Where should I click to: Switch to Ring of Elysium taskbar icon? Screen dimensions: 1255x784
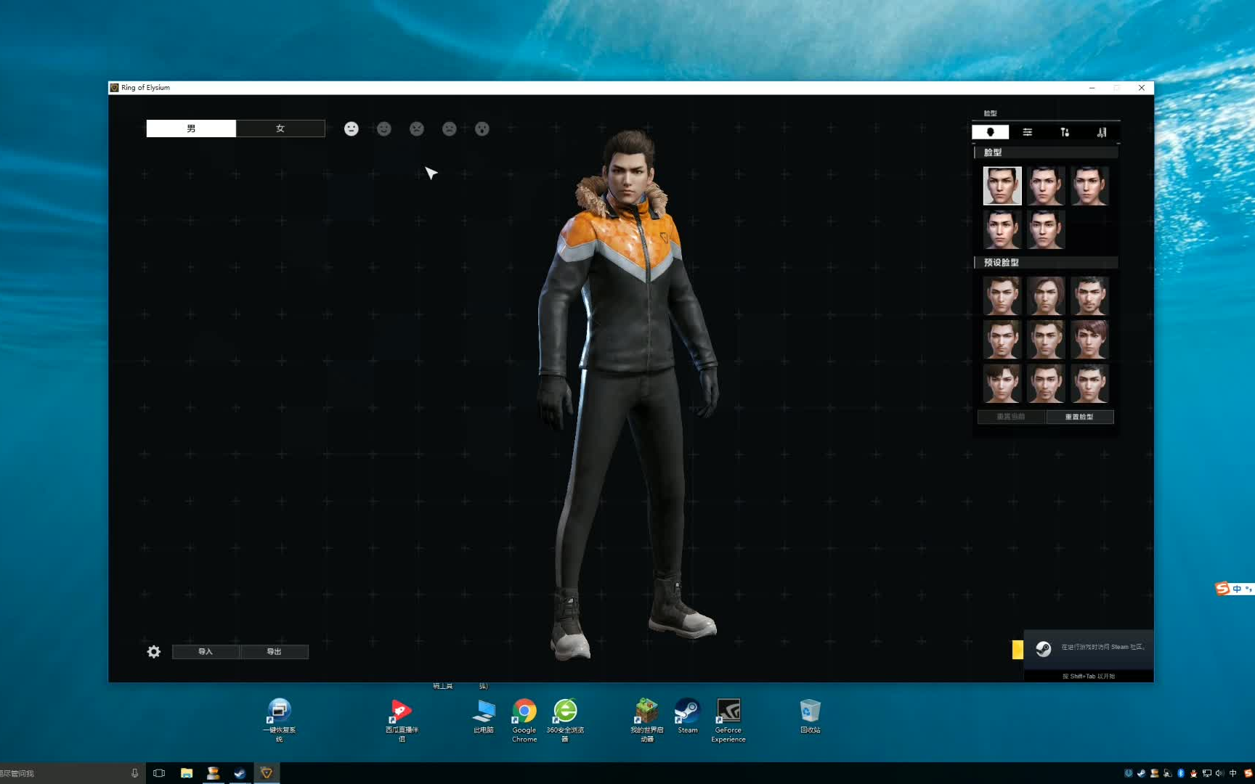[267, 773]
